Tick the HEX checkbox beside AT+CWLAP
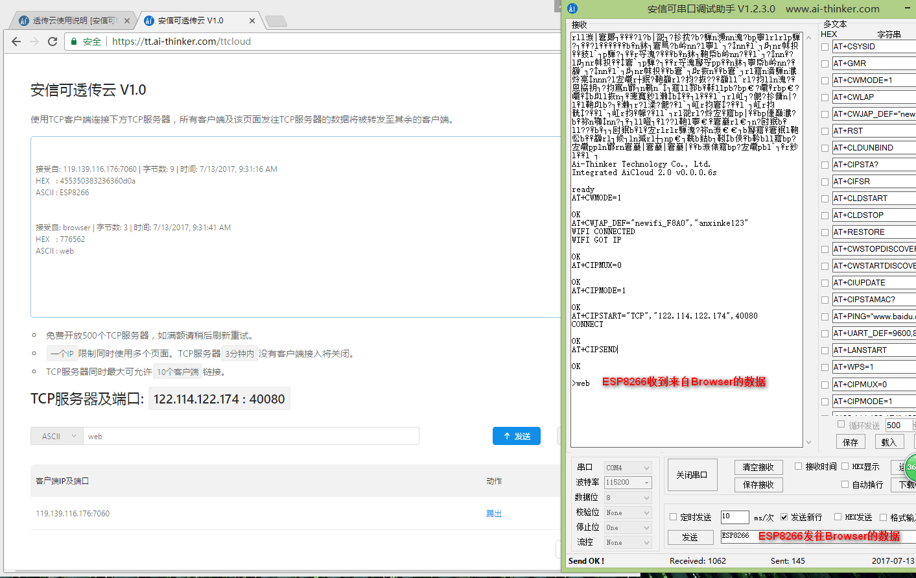The height and width of the screenshot is (578, 916). (x=825, y=97)
